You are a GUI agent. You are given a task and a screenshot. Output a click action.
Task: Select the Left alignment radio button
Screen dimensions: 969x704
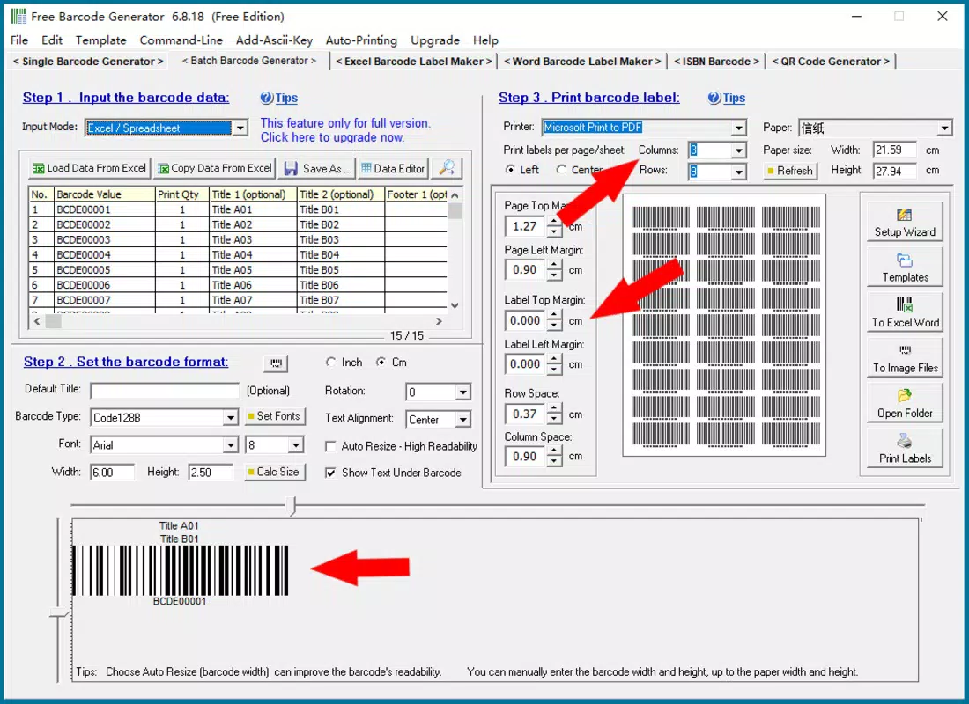click(x=510, y=169)
